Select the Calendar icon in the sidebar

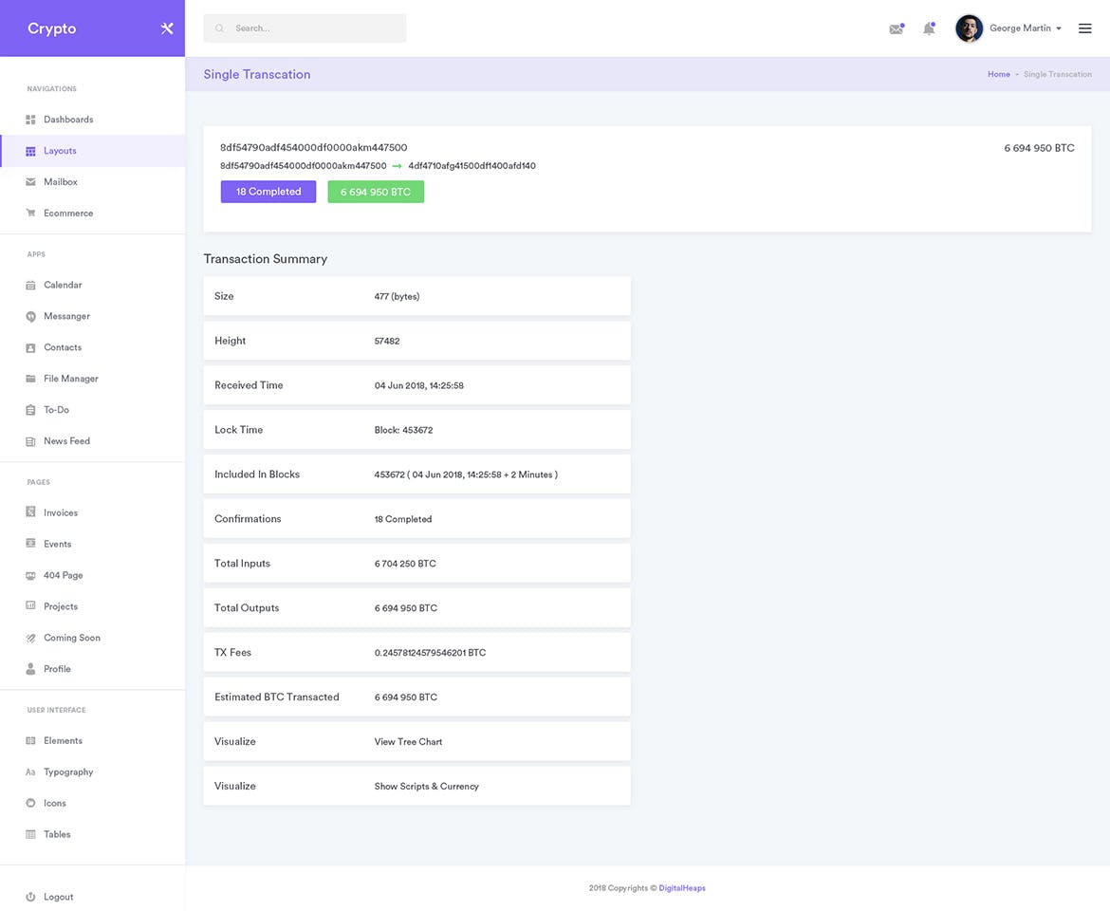tap(29, 285)
